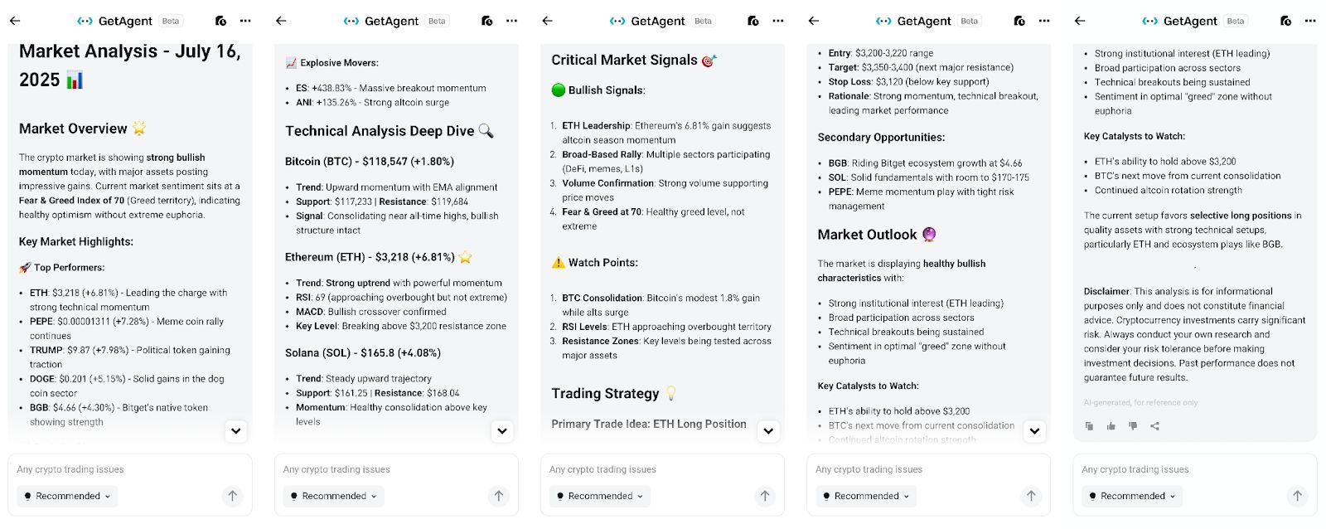Tap the send arrow on the Market Overview screen
1326x529 pixels.
232,496
